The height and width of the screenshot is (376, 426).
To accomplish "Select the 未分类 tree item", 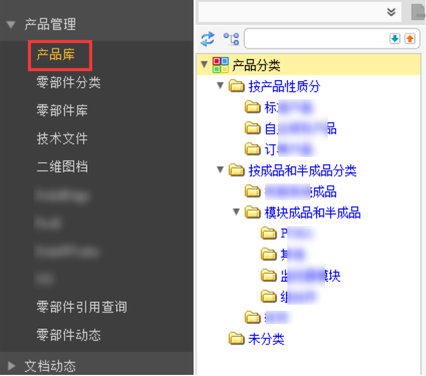I will click(266, 339).
